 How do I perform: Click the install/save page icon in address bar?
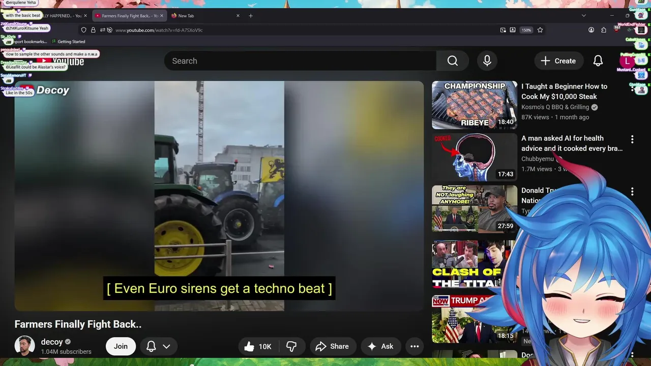pyautogui.click(x=513, y=30)
